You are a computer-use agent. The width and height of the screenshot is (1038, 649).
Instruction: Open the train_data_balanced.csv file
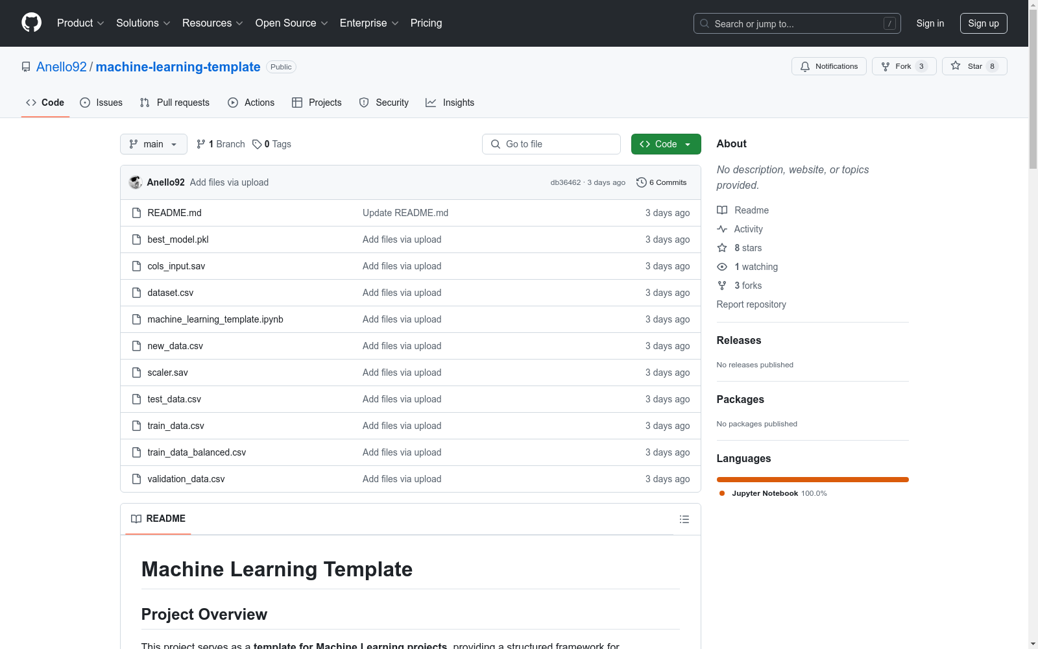[x=197, y=452]
